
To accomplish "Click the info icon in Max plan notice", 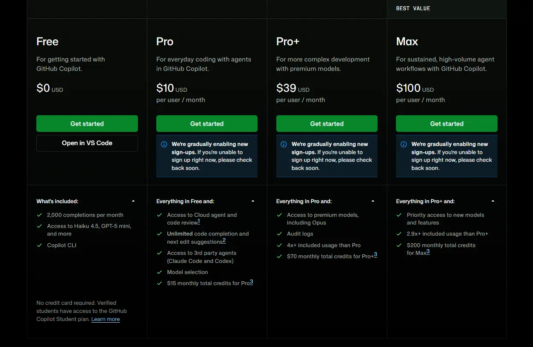I will pyautogui.click(x=404, y=144).
